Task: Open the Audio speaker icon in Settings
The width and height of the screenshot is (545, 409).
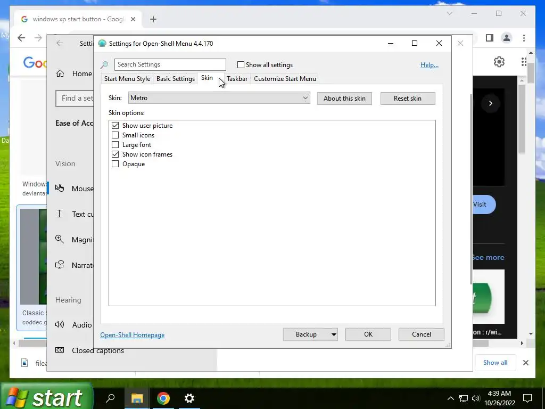Action: 60,325
